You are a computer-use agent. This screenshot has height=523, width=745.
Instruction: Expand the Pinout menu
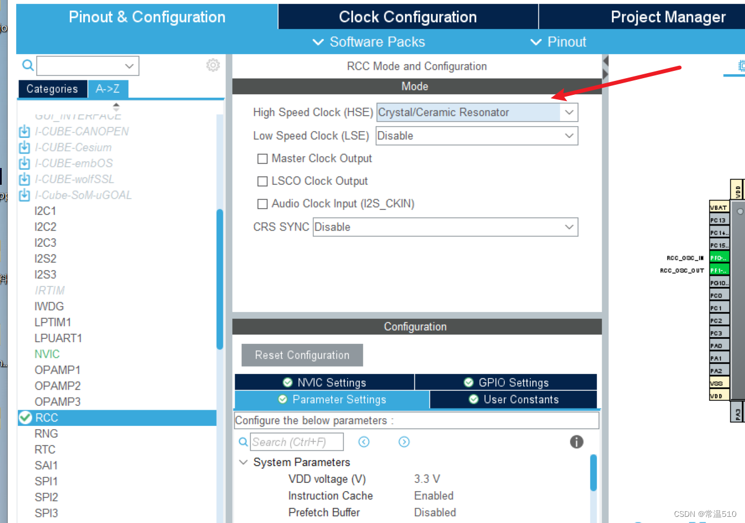558,42
